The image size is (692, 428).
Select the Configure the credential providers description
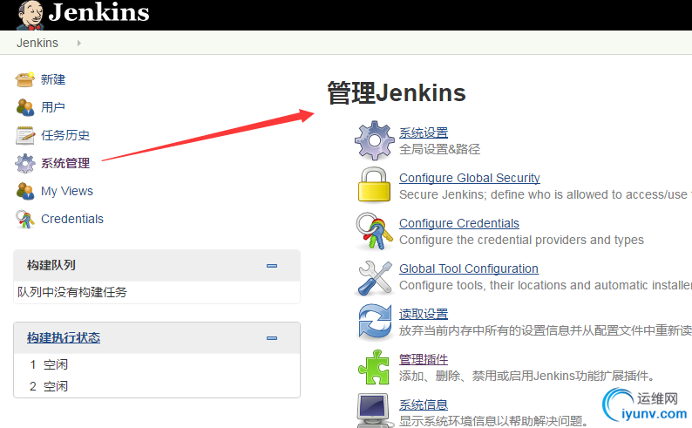pos(521,240)
